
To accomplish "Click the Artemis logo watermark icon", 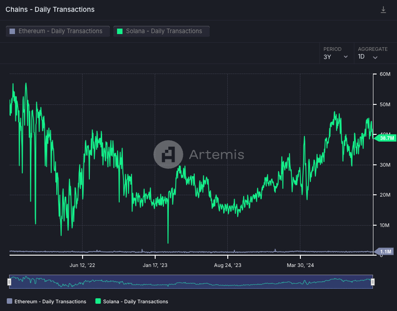I will 168,155.
